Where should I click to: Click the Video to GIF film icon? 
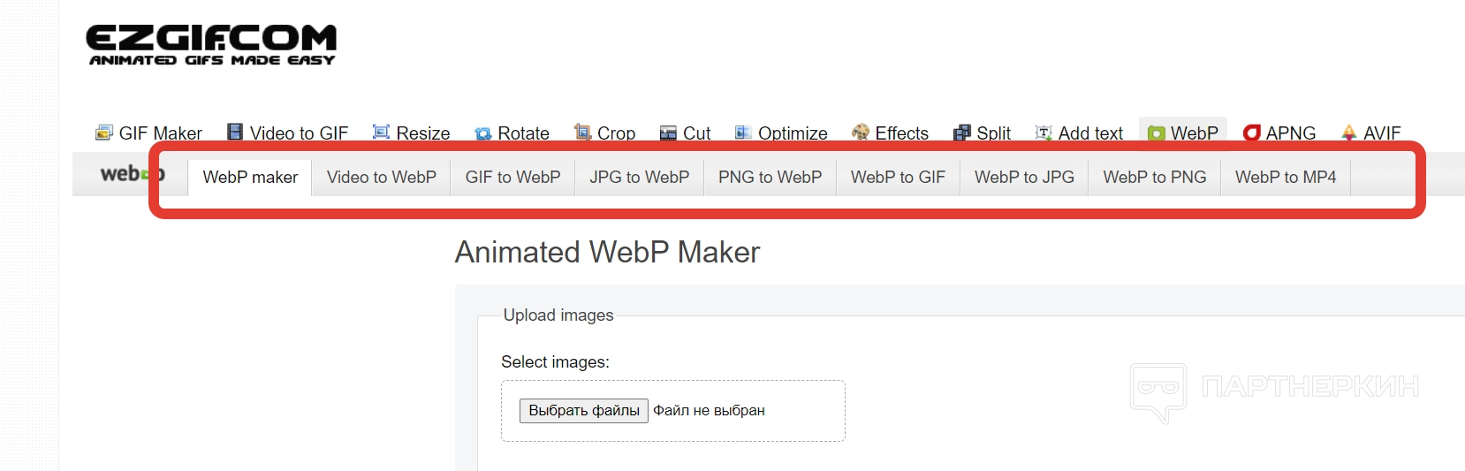pyautogui.click(x=235, y=132)
